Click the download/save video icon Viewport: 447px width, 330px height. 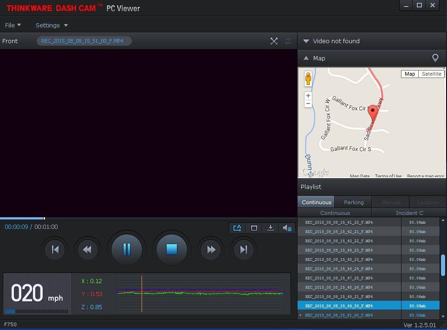(x=271, y=228)
